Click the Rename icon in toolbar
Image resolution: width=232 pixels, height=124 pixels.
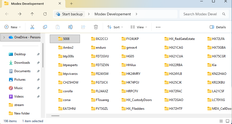point(70,27)
